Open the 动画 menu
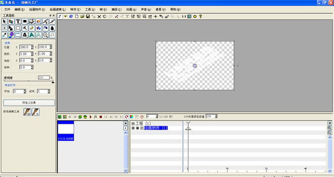334x177 pixels. [x=131, y=10]
